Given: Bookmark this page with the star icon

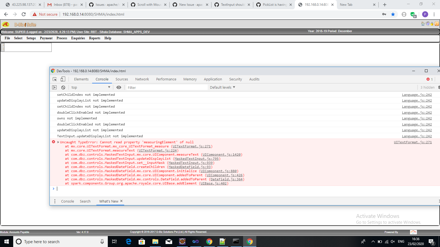Looking at the screenshot, I should coord(393,14).
